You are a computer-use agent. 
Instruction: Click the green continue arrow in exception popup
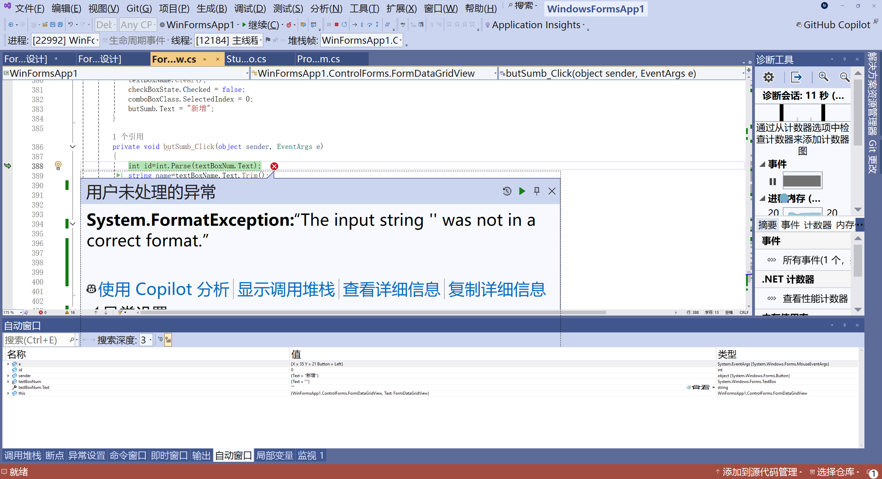(522, 191)
